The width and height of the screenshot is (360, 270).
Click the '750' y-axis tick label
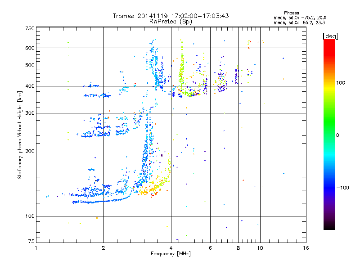tap(30, 28)
